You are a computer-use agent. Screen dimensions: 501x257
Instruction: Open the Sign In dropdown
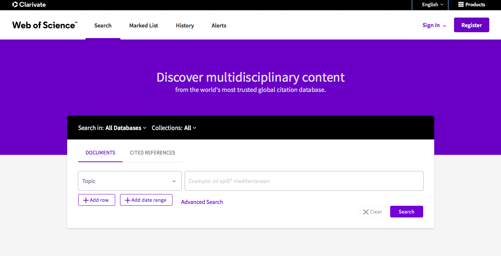(x=434, y=25)
